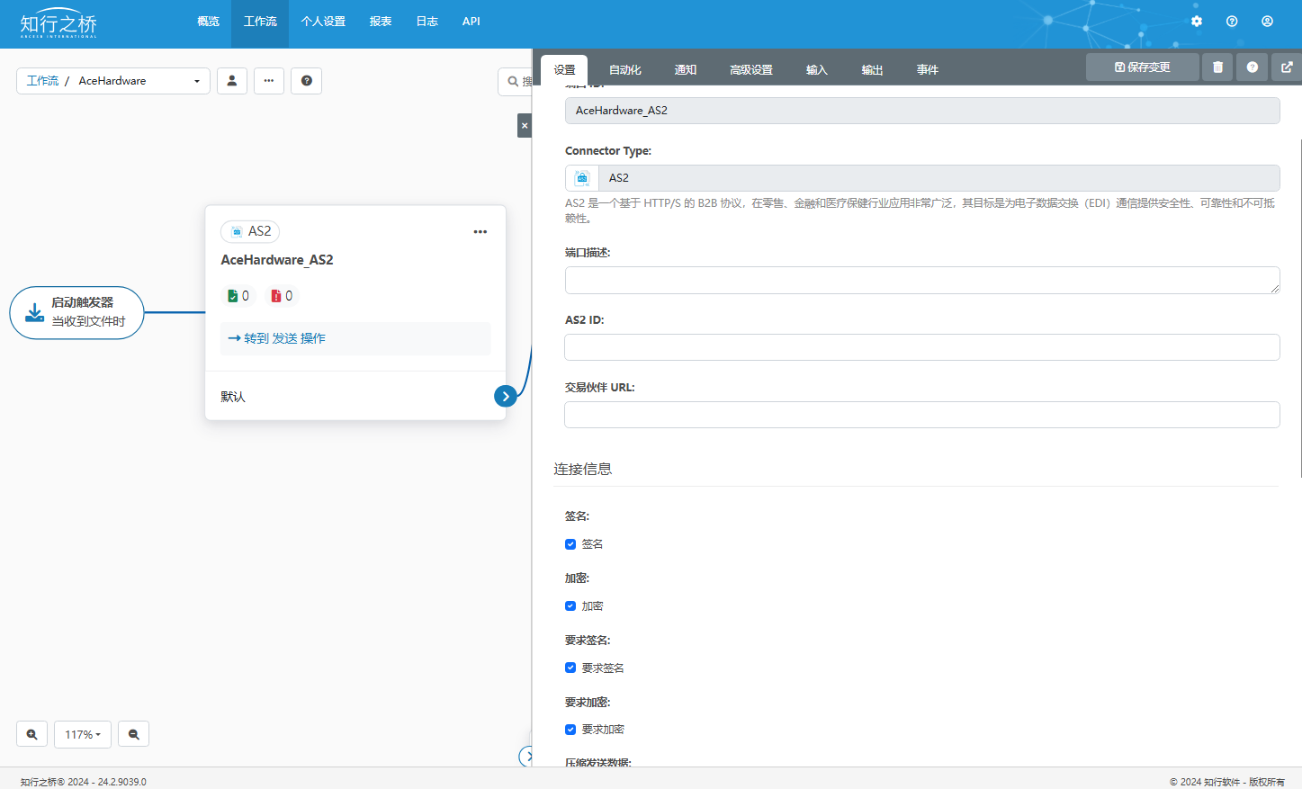Toggle the 要求签名 checkbox

click(570, 668)
